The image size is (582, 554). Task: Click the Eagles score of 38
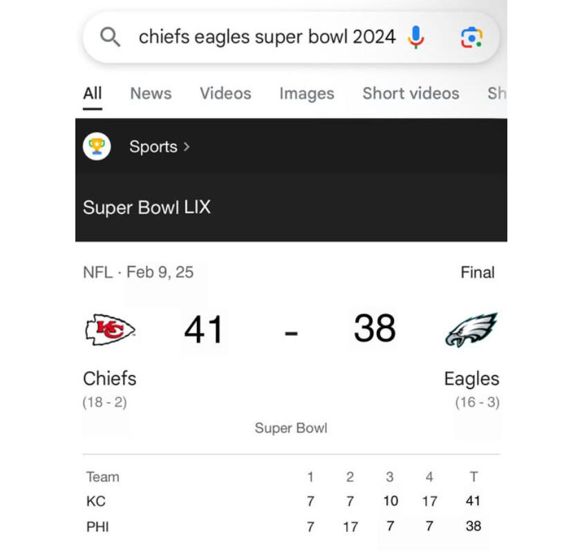coord(375,329)
